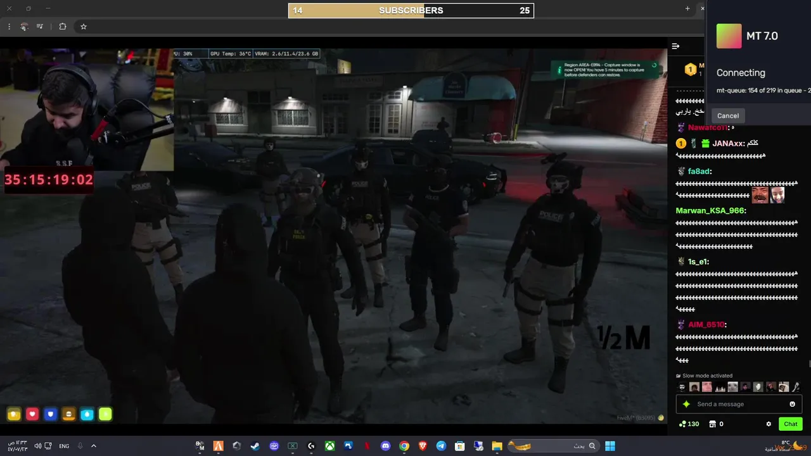Open channel points balance showing 130
This screenshot has height=456, width=811.
pyautogui.click(x=689, y=424)
